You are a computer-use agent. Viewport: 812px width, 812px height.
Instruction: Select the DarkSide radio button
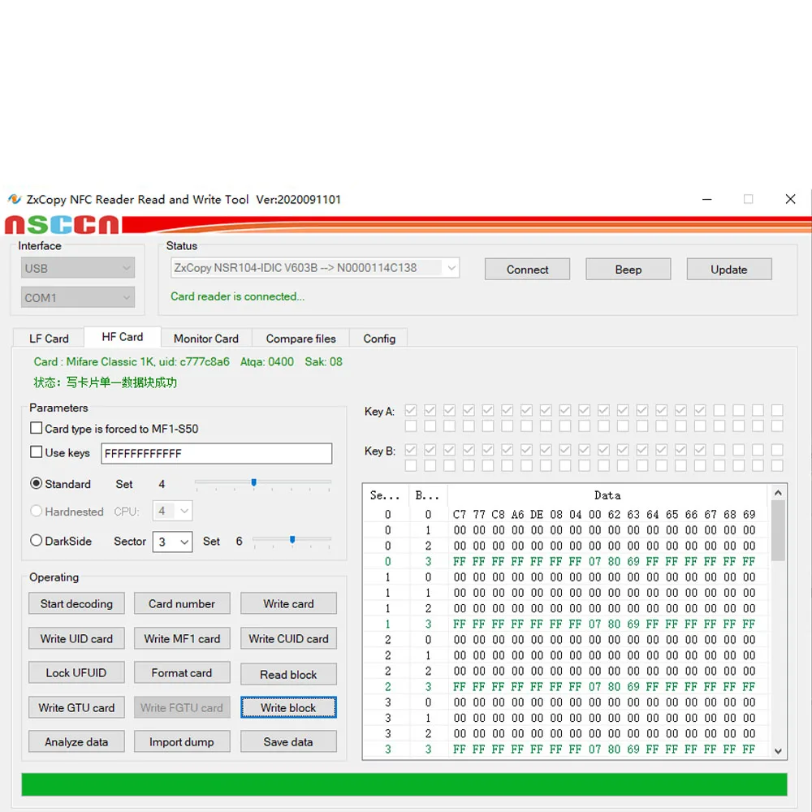tap(37, 541)
